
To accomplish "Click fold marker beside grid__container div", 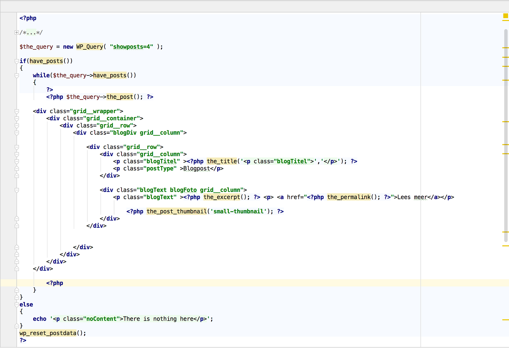I will [x=16, y=119].
